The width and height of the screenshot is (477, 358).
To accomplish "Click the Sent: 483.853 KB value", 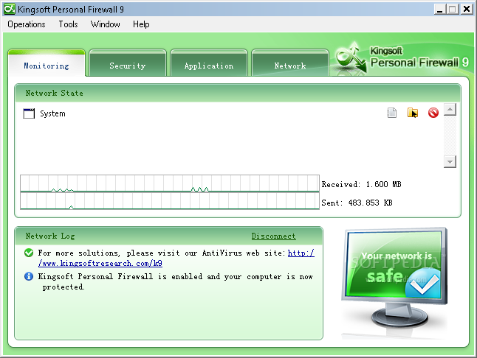I will 357,203.
